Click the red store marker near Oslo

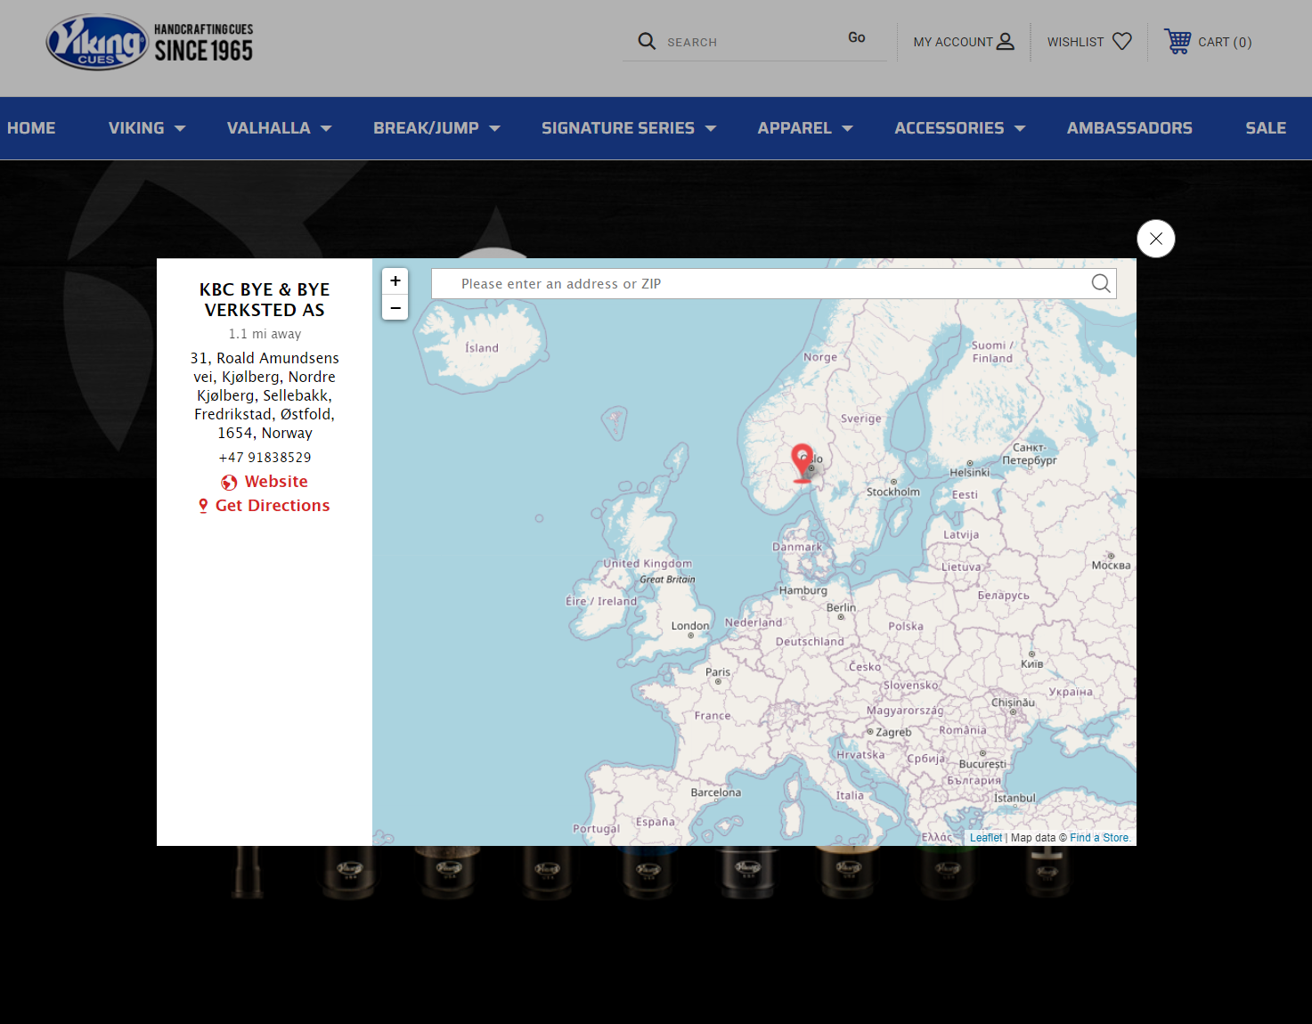coord(803,463)
